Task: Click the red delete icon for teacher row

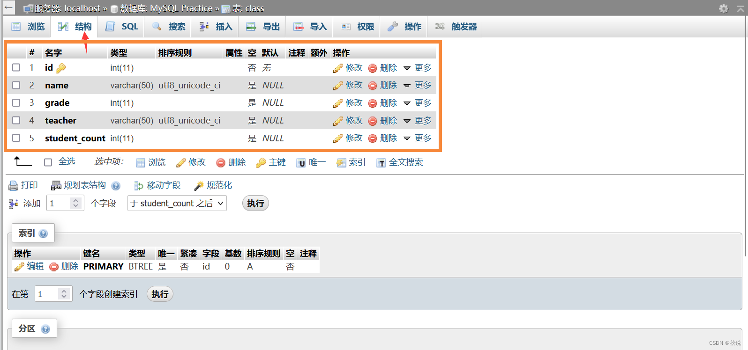Action: coord(373,121)
